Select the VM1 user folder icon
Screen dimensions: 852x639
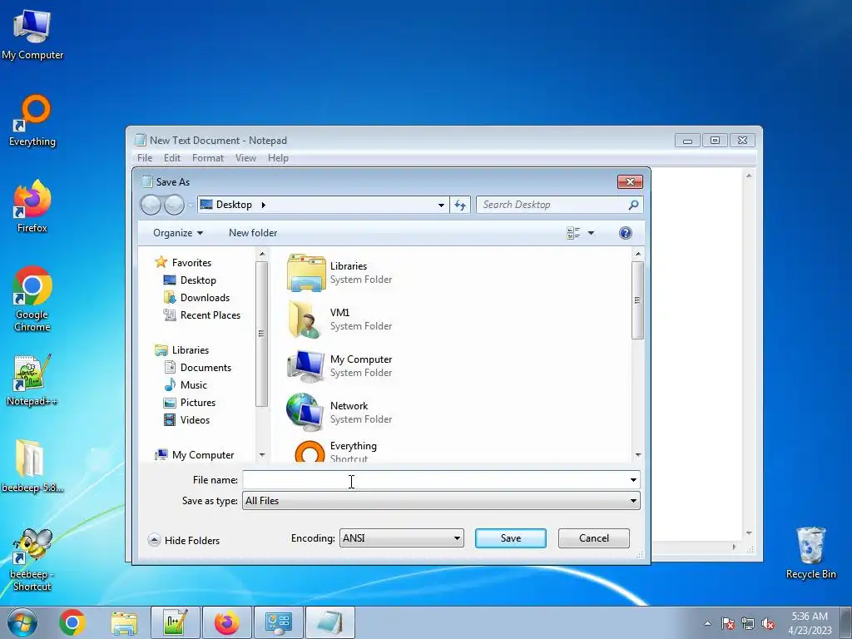pos(306,319)
